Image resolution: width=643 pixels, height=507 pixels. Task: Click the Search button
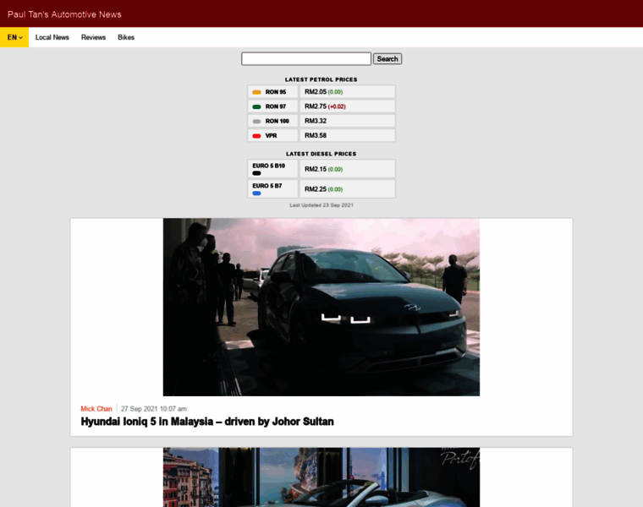(387, 58)
